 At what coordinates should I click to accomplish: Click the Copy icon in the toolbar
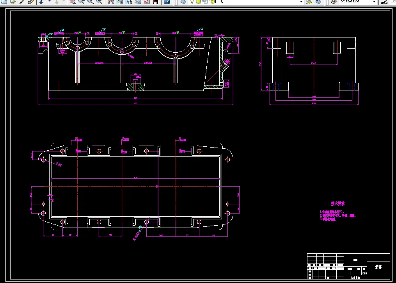click(4, 2)
